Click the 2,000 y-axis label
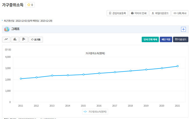This screenshot has width=191, height=119. [x=8, y=80]
